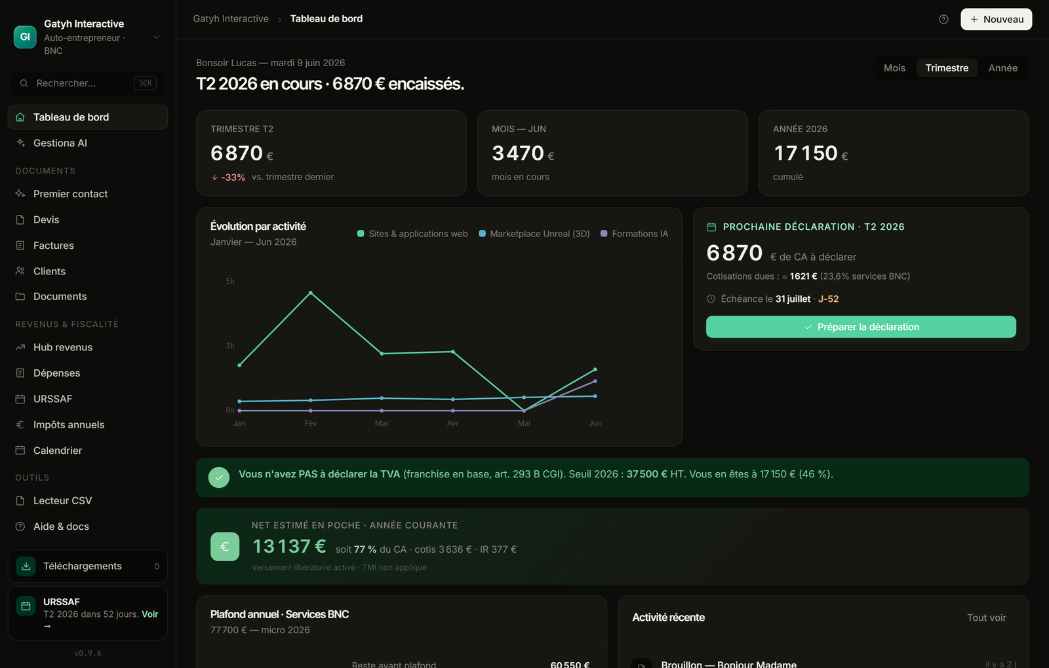Open the Mois Jun 3470 € card
This screenshot has height=668, width=1049.
click(612, 153)
